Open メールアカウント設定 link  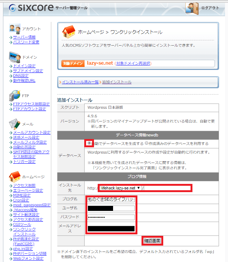(32, 132)
